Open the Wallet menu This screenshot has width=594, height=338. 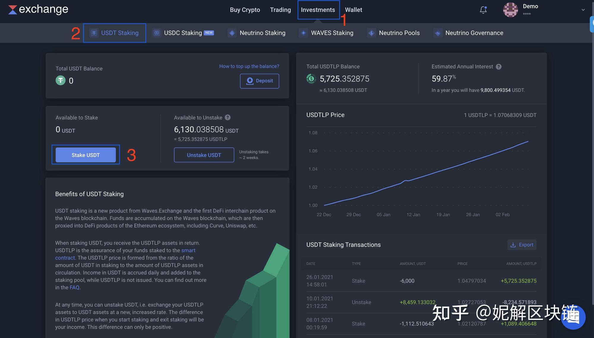[x=353, y=10]
